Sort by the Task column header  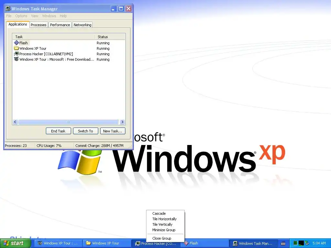(x=53, y=37)
